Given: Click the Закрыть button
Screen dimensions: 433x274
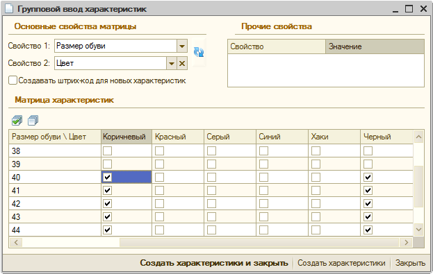Looking at the screenshot, I should (x=410, y=263).
